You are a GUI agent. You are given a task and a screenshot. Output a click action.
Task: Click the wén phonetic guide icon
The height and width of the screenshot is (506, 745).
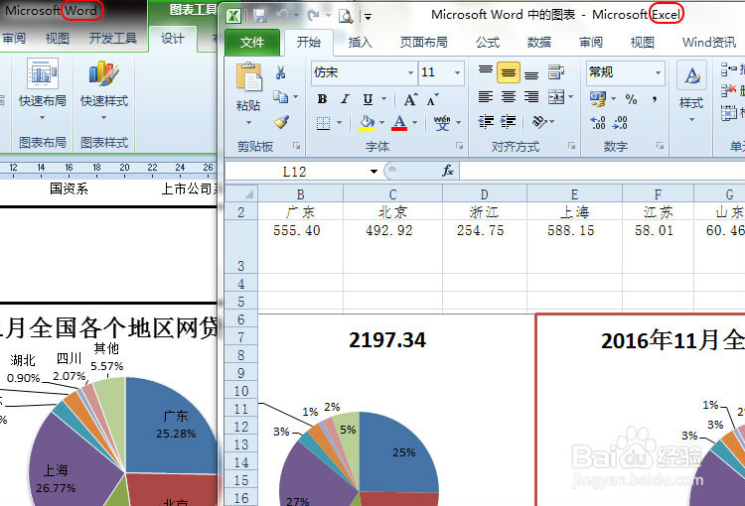[x=442, y=123]
